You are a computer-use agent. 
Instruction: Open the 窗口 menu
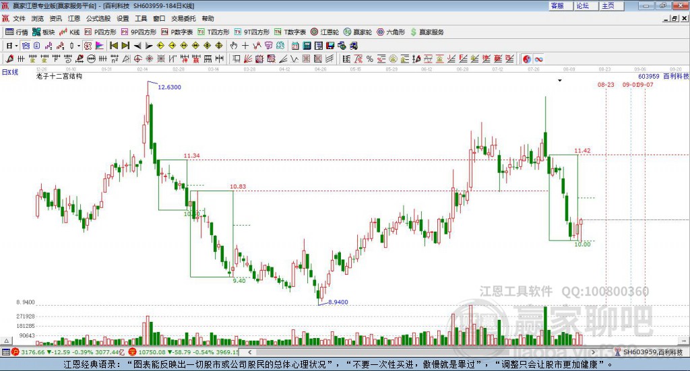[159, 18]
